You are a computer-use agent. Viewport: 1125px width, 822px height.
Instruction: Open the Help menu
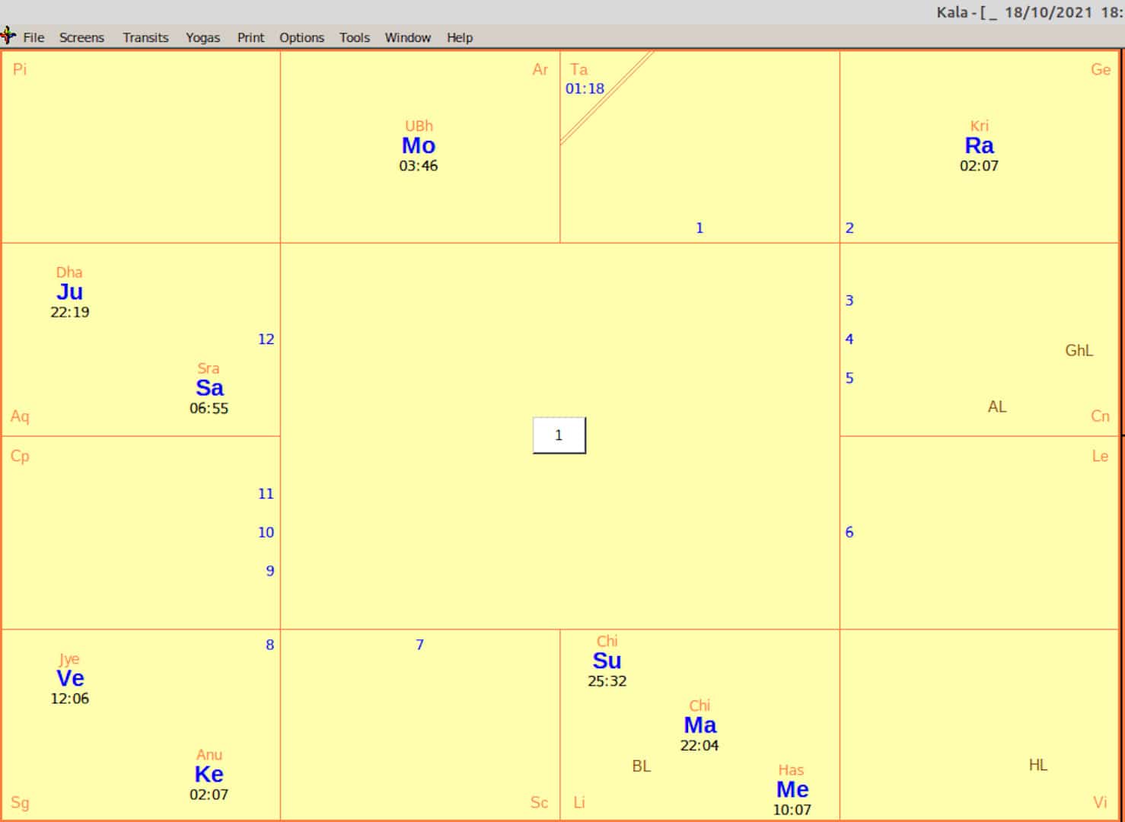[459, 37]
